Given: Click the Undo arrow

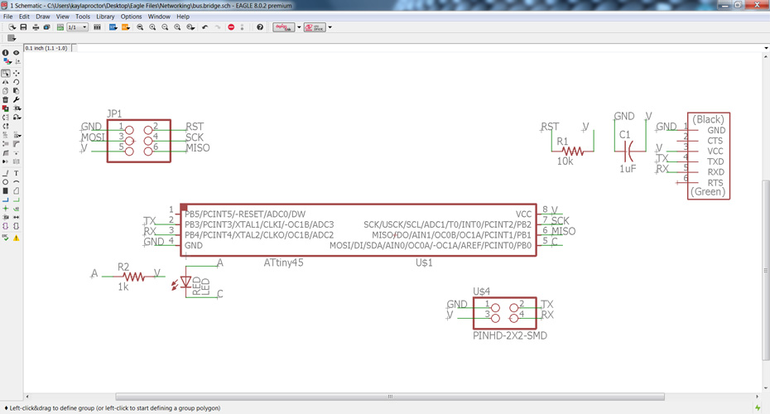Looking at the screenshot, I should (x=205, y=27).
